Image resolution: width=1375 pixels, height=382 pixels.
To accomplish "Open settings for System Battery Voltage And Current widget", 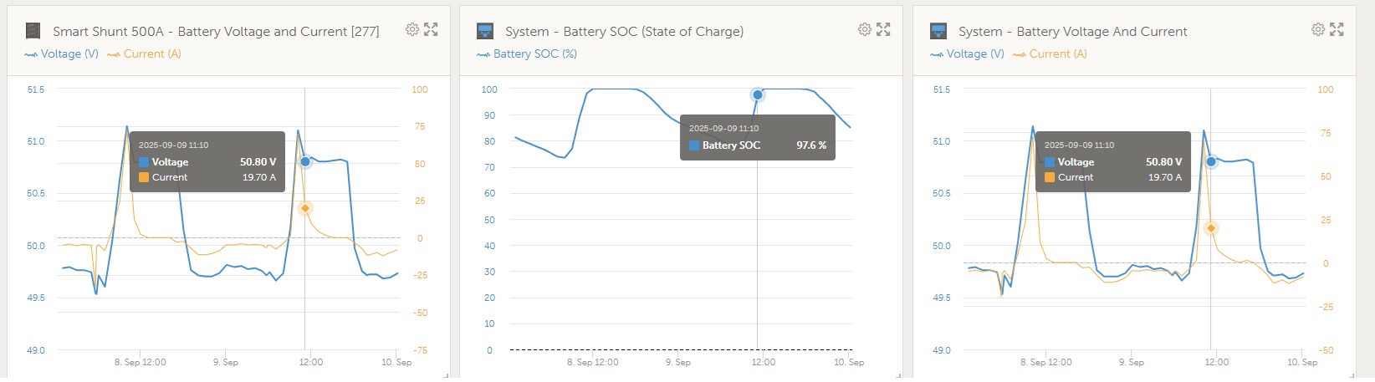I will tap(1317, 29).
